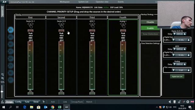Open the Workspace menu
The width and height of the screenshot is (195, 110).
click(x=65, y=2)
